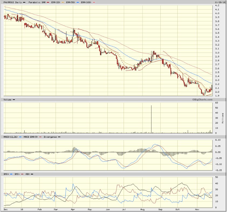Viewport: 227px width, 212px height.
Task: Click the DMI- legend label
Action: 17,174
